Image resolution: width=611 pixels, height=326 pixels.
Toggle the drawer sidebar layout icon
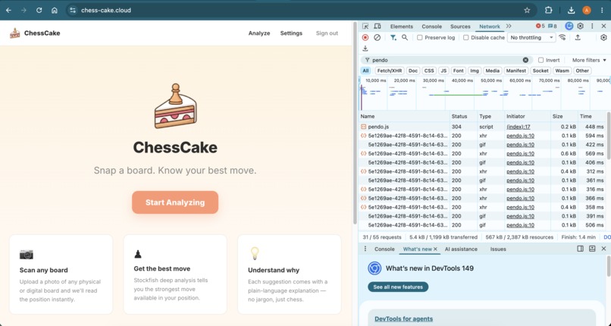point(580,249)
